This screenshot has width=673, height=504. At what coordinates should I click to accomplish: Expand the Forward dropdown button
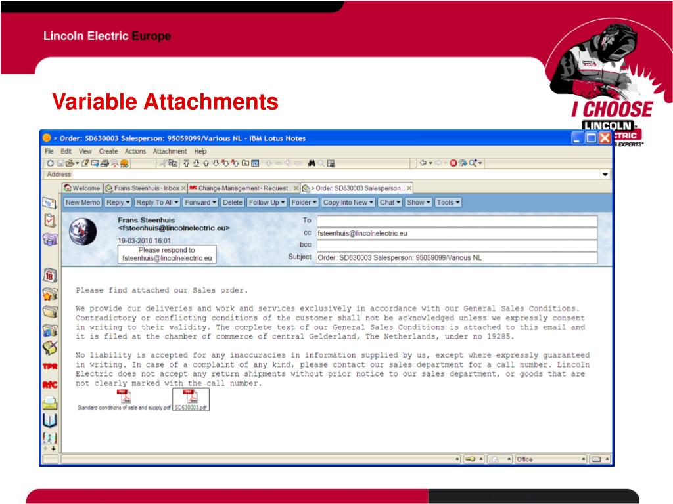point(200,202)
